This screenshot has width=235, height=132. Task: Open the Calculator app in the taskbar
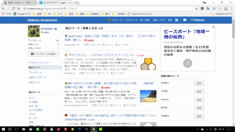52,129
